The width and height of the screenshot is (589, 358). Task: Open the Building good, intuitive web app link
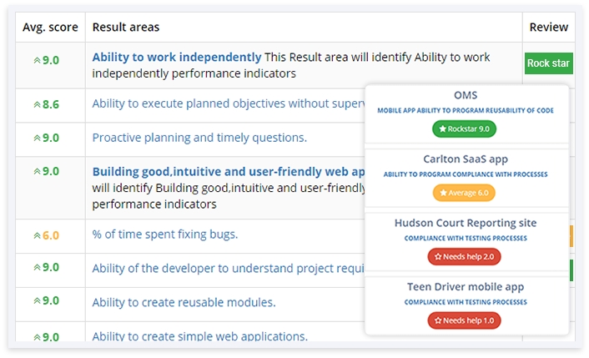click(228, 171)
